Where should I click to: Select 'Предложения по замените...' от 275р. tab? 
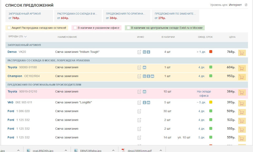coord(176,16)
